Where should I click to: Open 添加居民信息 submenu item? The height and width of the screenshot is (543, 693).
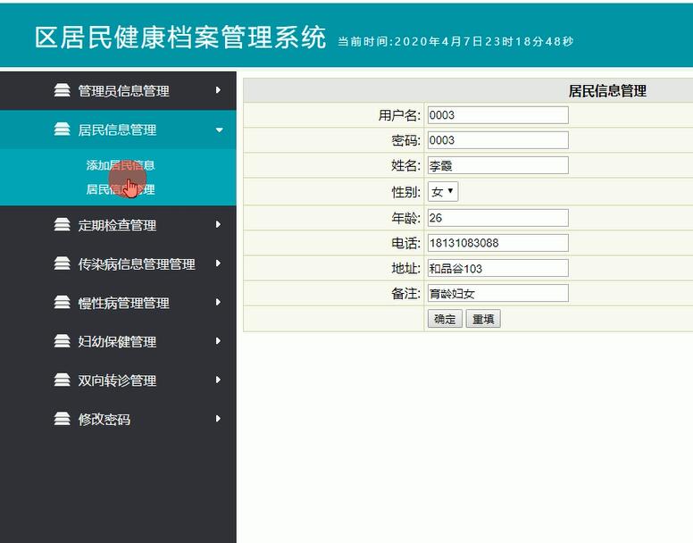point(121,165)
